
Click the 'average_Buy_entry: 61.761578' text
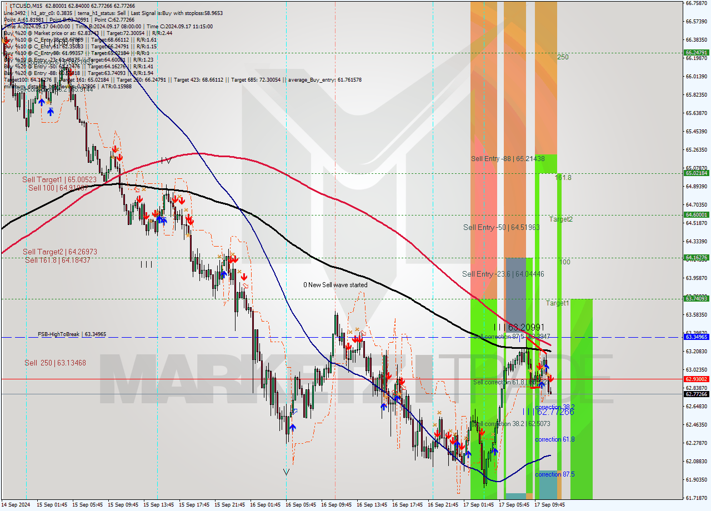coord(324,80)
